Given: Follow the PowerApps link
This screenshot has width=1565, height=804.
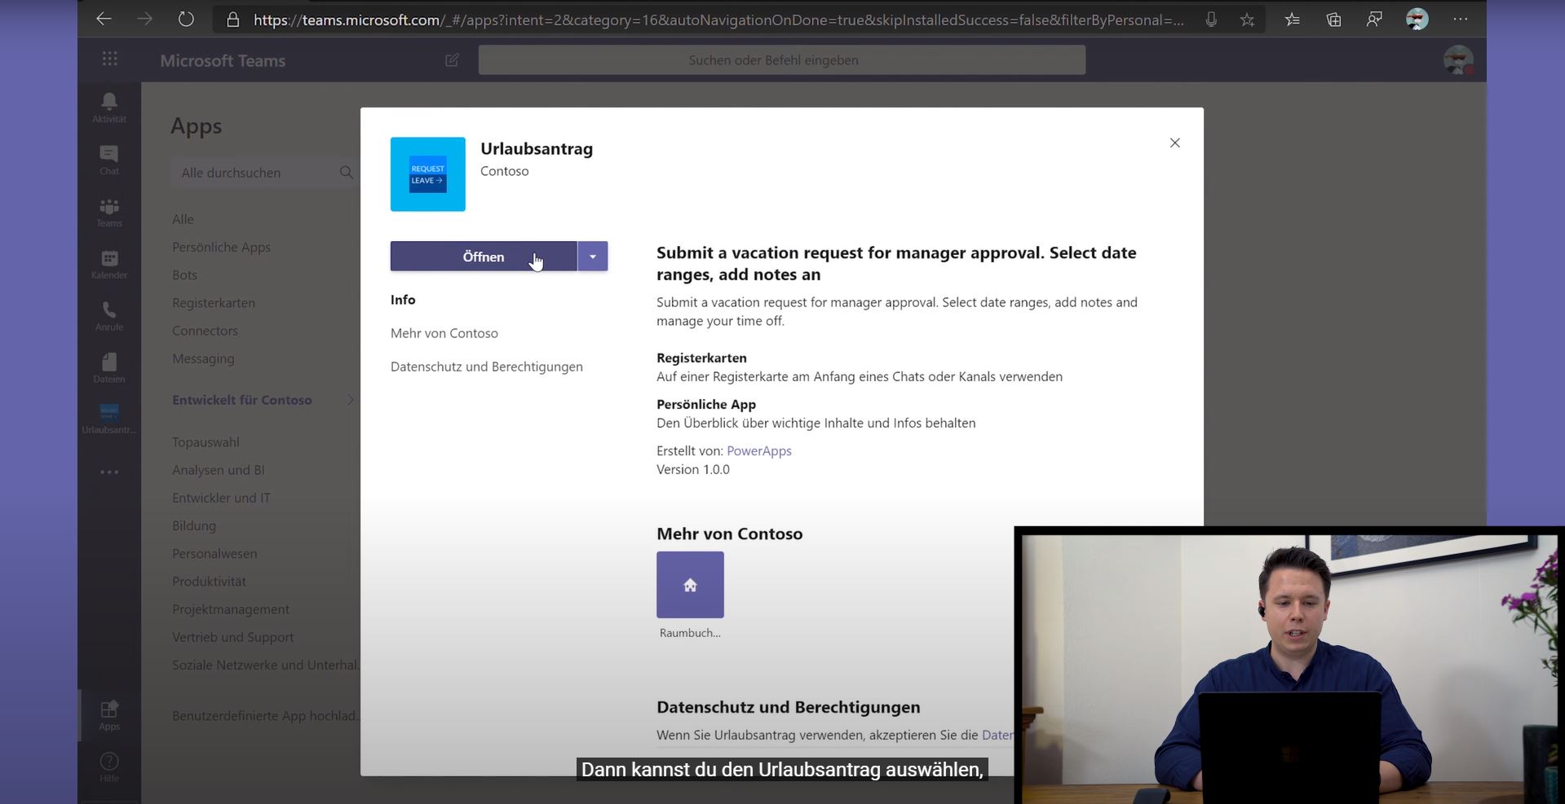Looking at the screenshot, I should (x=758, y=450).
